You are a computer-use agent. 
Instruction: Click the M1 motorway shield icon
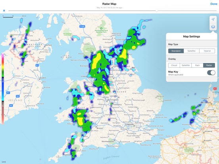click(37, 65)
